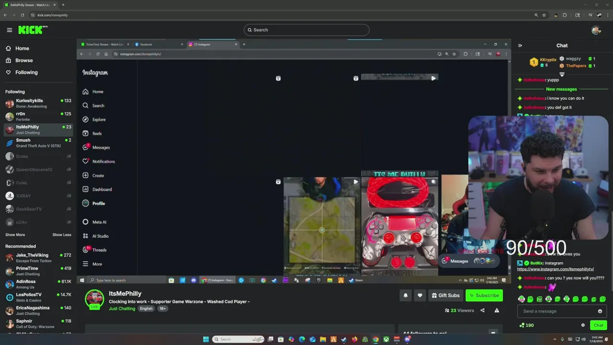Open offline Drake channel in Following
Image resolution: width=613 pixels, height=345 pixels.
tap(38, 156)
